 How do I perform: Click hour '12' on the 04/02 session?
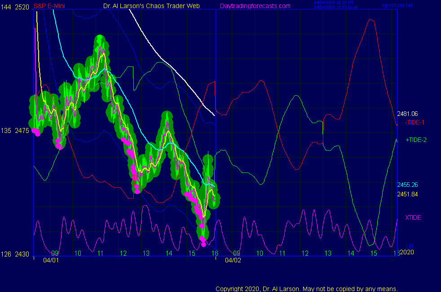coord(305,253)
